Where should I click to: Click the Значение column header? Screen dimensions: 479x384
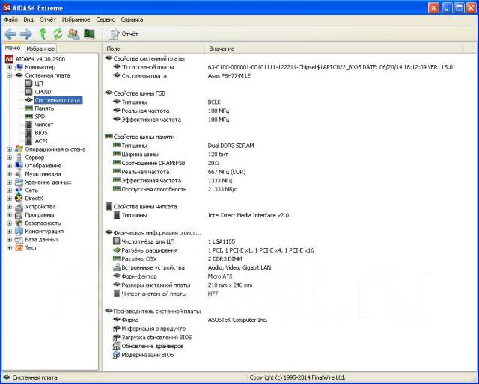point(222,48)
